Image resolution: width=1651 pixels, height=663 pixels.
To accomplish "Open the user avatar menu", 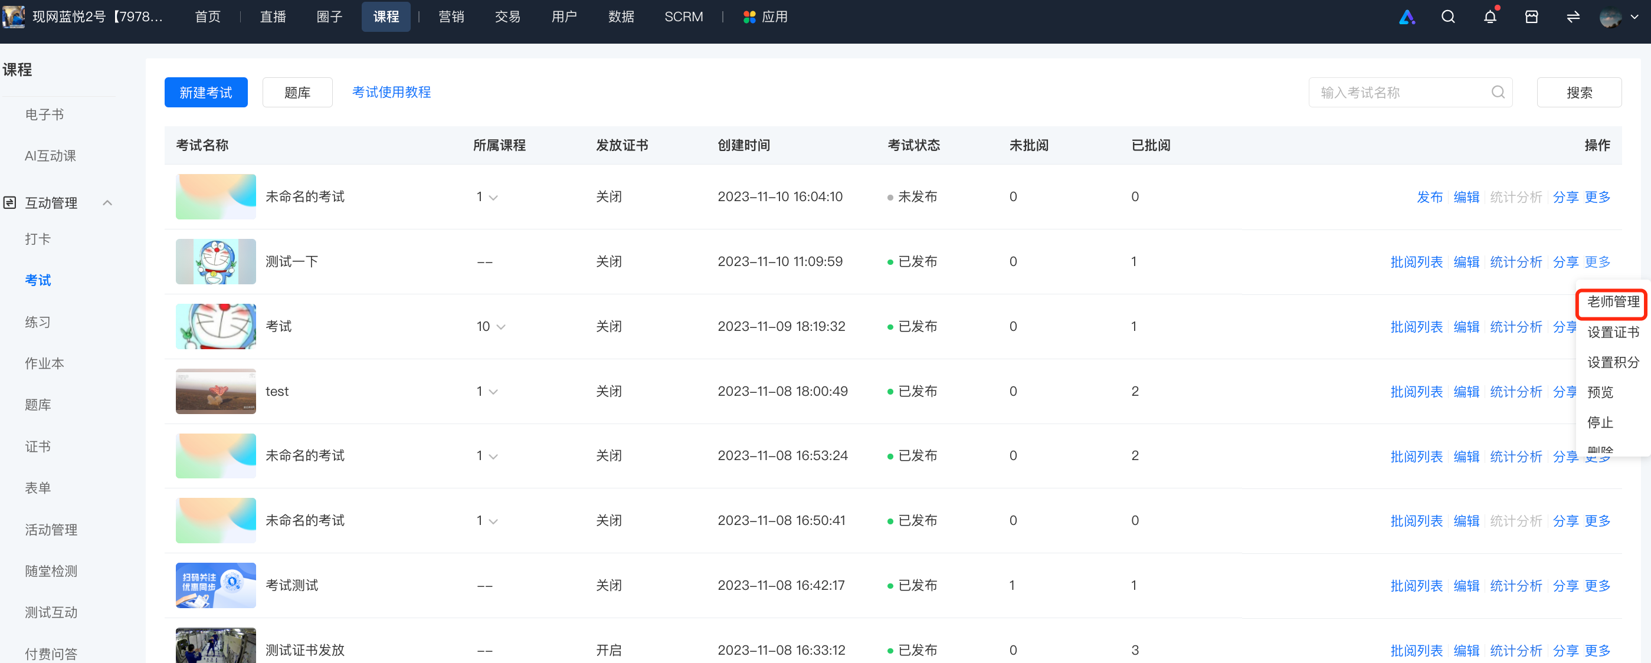I will 1619,18.
